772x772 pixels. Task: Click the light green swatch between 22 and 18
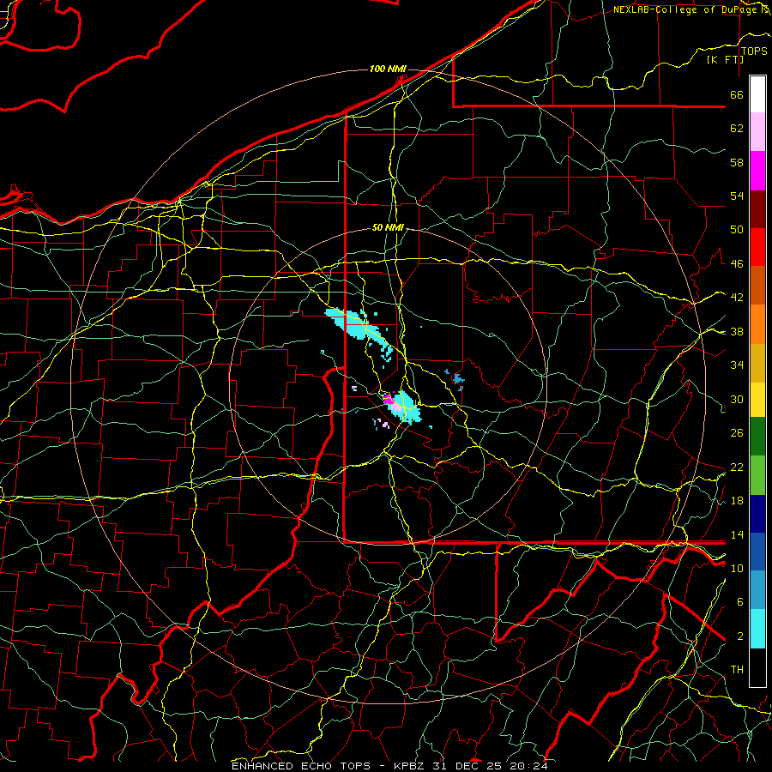757,475
